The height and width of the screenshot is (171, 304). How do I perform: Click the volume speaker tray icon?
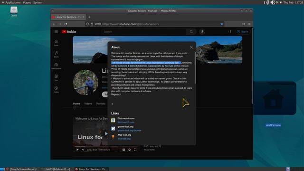(273, 2)
